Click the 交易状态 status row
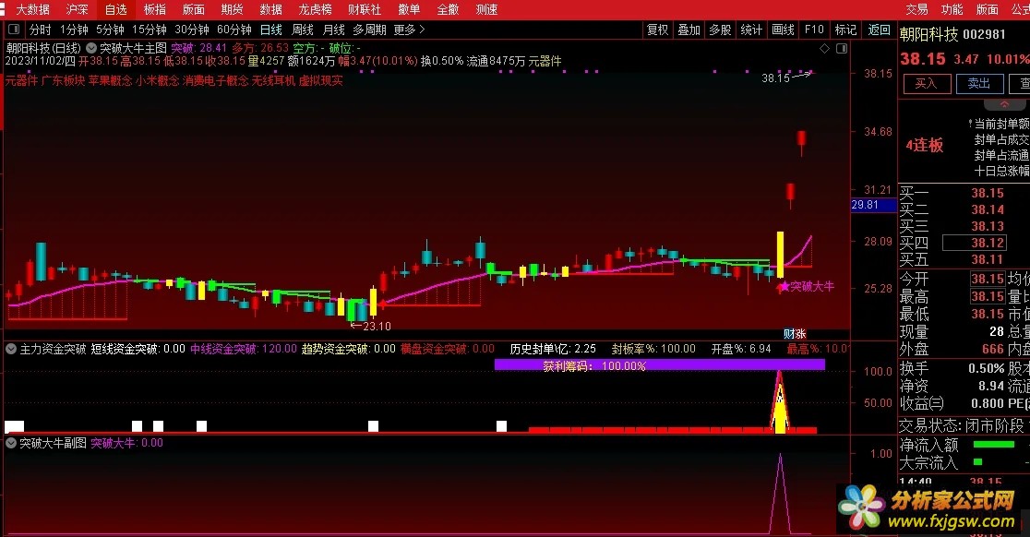1030x537 pixels. click(963, 425)
